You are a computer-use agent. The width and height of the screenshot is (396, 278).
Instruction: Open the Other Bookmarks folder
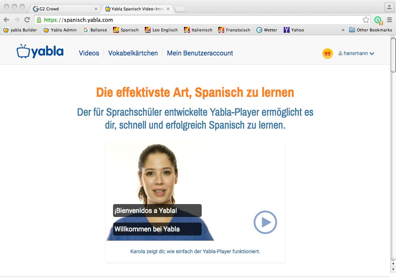coord(370,30)
